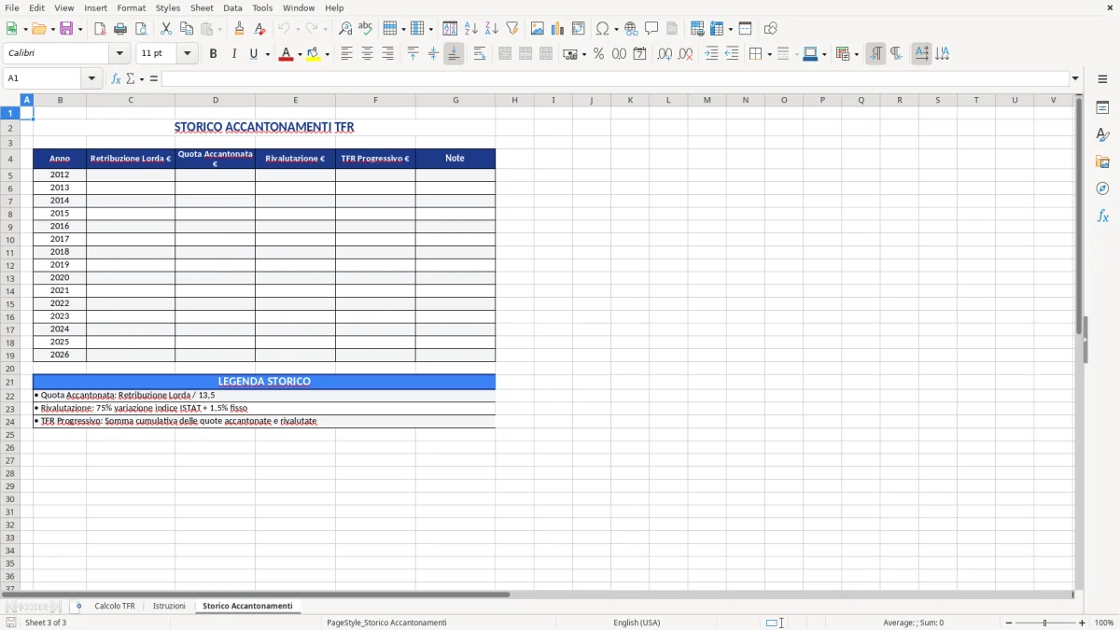The height and width of the screenshot is (630, 1120).
Task: Click Insert Image icon
Action: (x=538, y=29)
